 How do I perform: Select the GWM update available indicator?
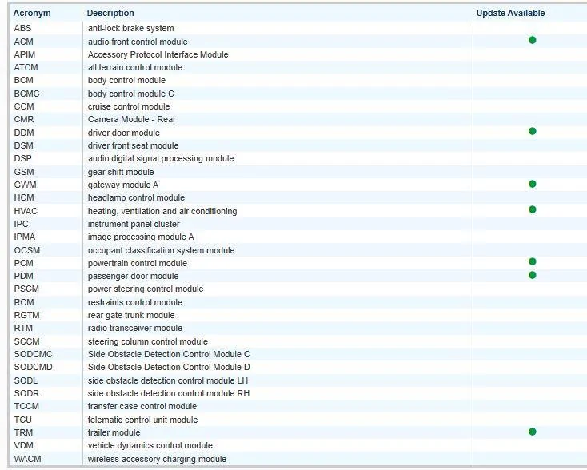coord(532,184)
